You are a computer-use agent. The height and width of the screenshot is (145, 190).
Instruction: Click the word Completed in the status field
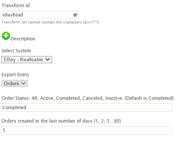[14, 108]
